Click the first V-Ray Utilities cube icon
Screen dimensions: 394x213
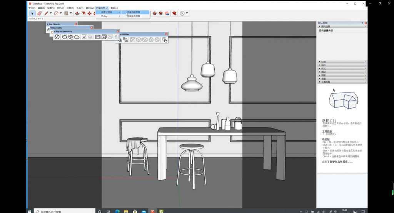[x=139, y=40]
